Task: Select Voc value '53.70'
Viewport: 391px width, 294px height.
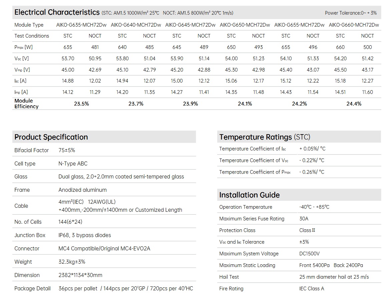Action: point(68,59)
